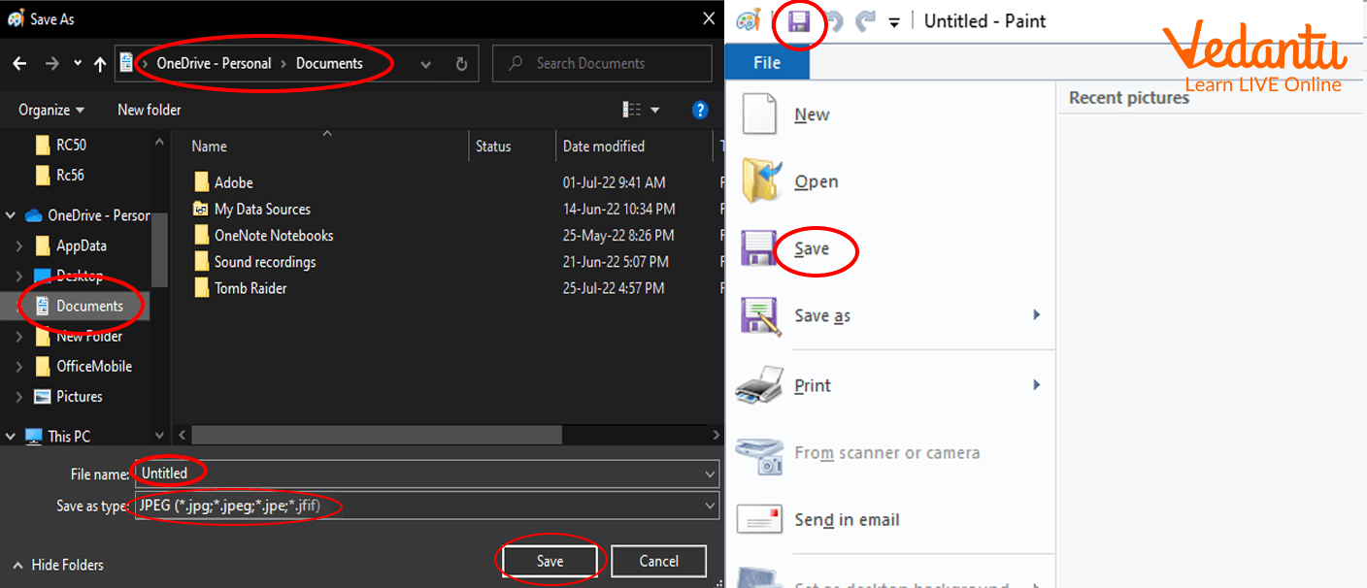Screen dimensions: 1367x588
Task: Go up one folder level with the up arrow
Action: 100,64
